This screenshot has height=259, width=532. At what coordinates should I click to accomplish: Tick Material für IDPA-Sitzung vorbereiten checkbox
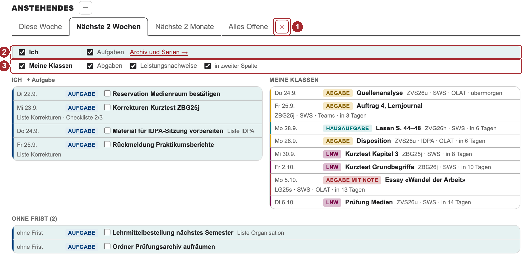tap(107, 130)
